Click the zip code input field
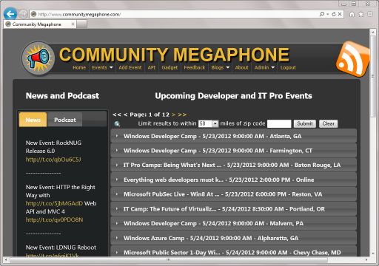Screen dimensions: 379x266 point(279,123)
